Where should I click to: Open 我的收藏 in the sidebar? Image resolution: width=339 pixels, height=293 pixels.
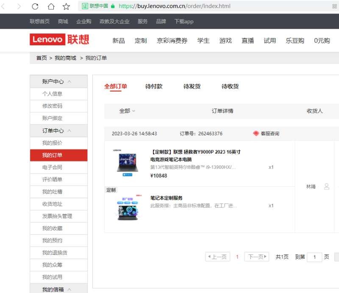click(x=59, y=228)
